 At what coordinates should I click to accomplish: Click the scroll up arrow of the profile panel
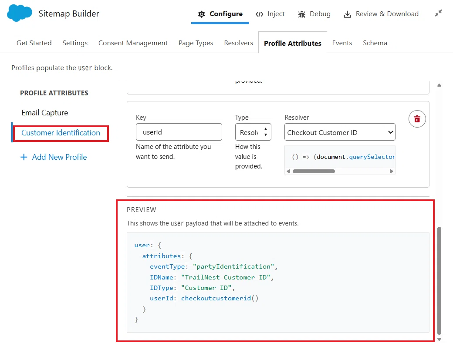coord(439,85)
